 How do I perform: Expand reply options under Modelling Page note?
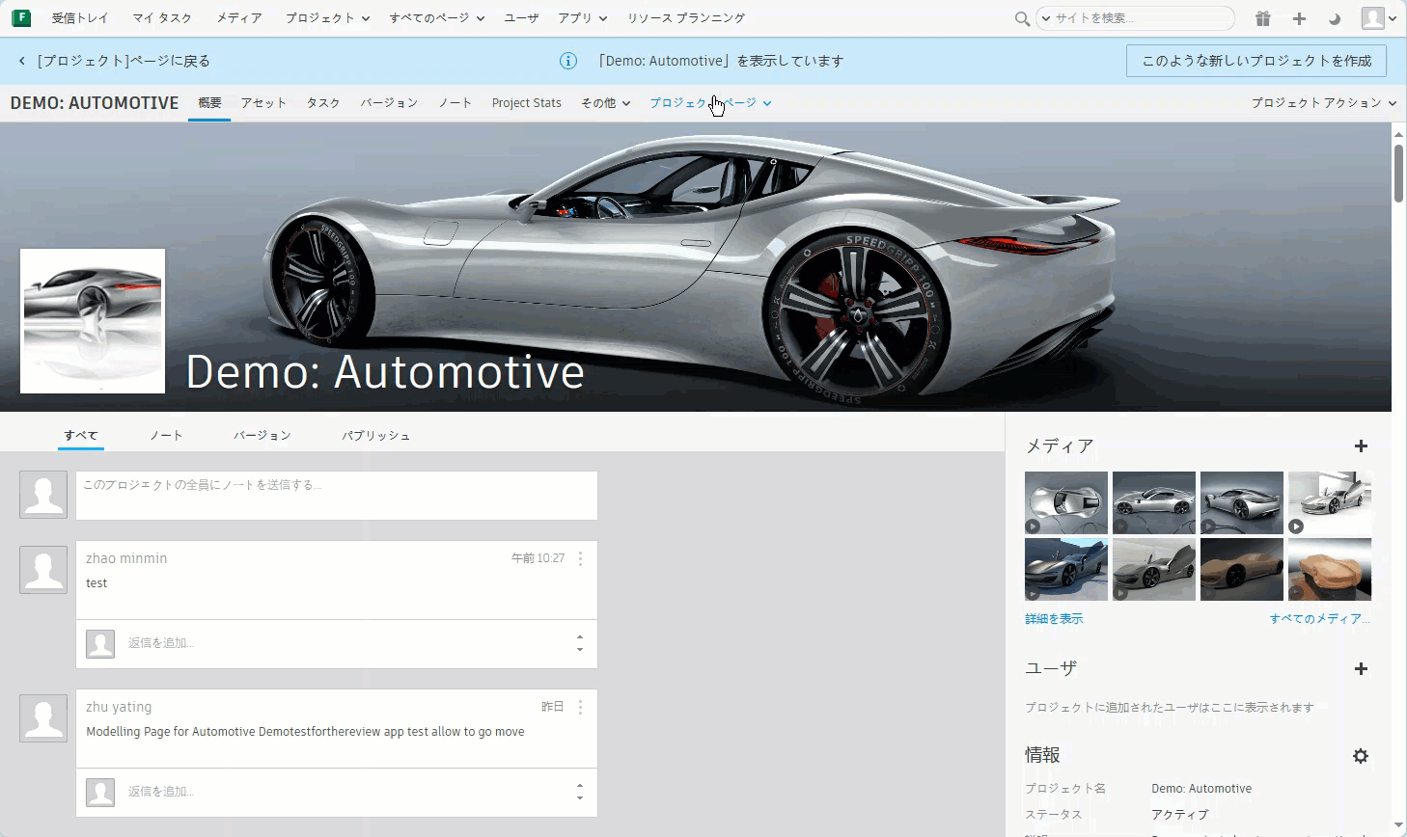tap(580, 792)
